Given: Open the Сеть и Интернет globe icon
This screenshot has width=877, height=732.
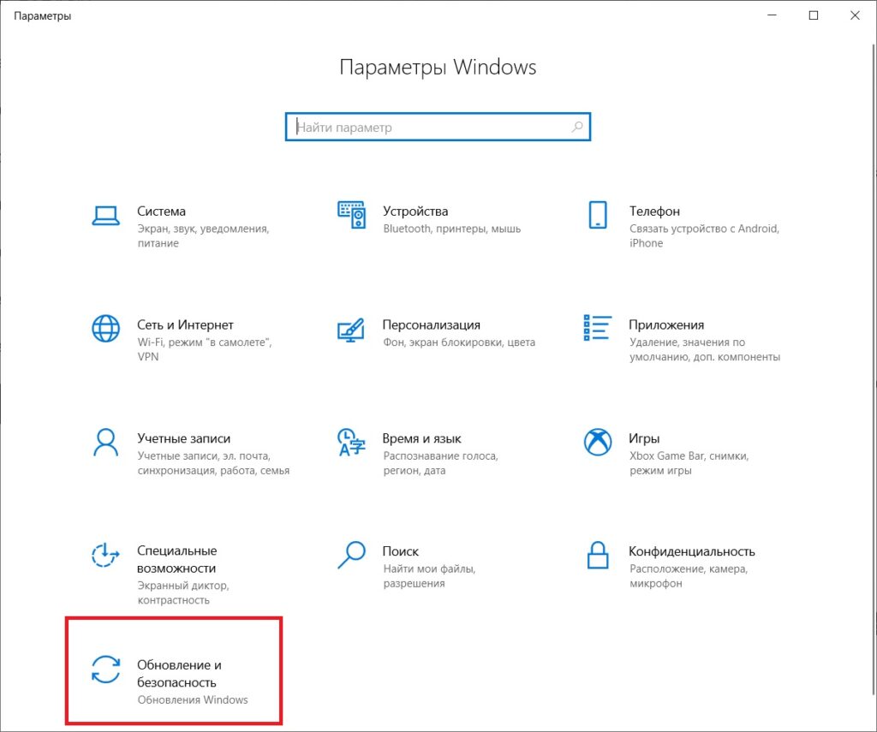Looking at the screenshot, I should [105, 328].
